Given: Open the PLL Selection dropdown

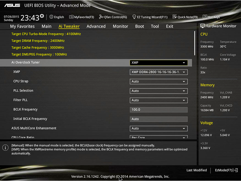Looking at the screenshot, I should 159,91.
